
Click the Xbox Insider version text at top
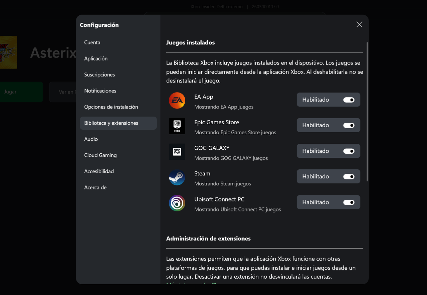[234, 7]
